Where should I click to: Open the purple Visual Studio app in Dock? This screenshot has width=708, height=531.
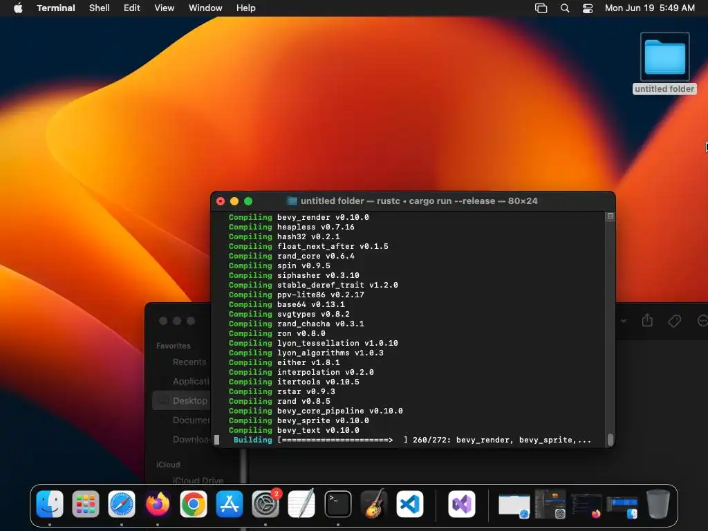point(461,504)
